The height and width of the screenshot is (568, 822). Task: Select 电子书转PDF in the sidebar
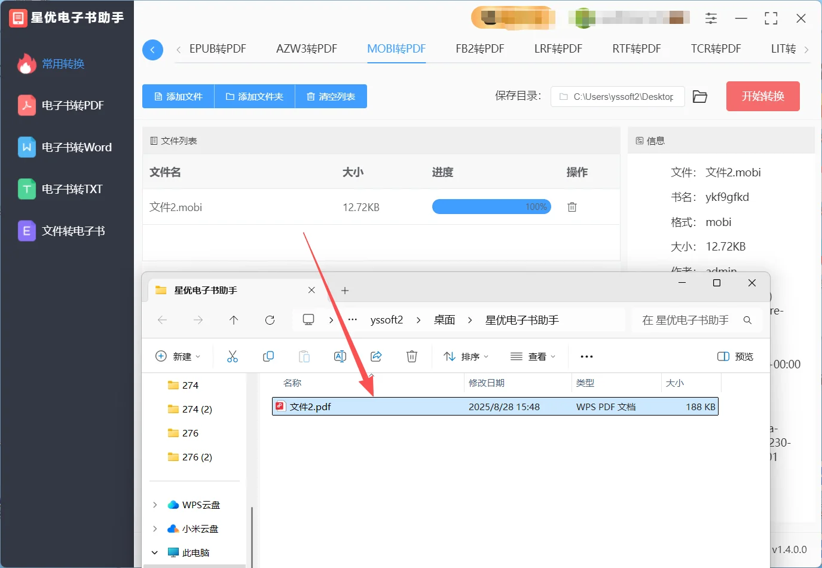click(x=61, y=106)
